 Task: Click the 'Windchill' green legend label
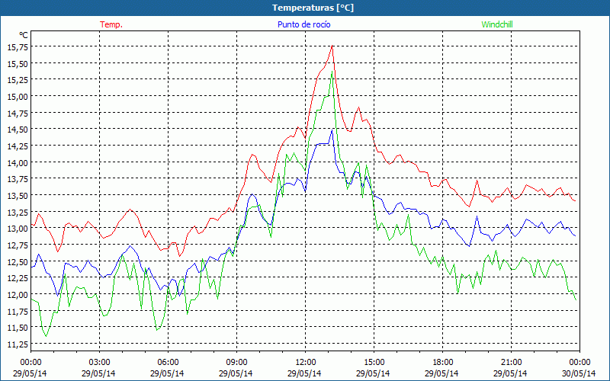(x=497, y=24)
